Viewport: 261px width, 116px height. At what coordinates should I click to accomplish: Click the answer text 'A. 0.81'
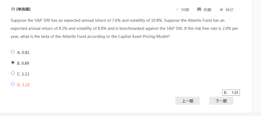click(23, 53)
